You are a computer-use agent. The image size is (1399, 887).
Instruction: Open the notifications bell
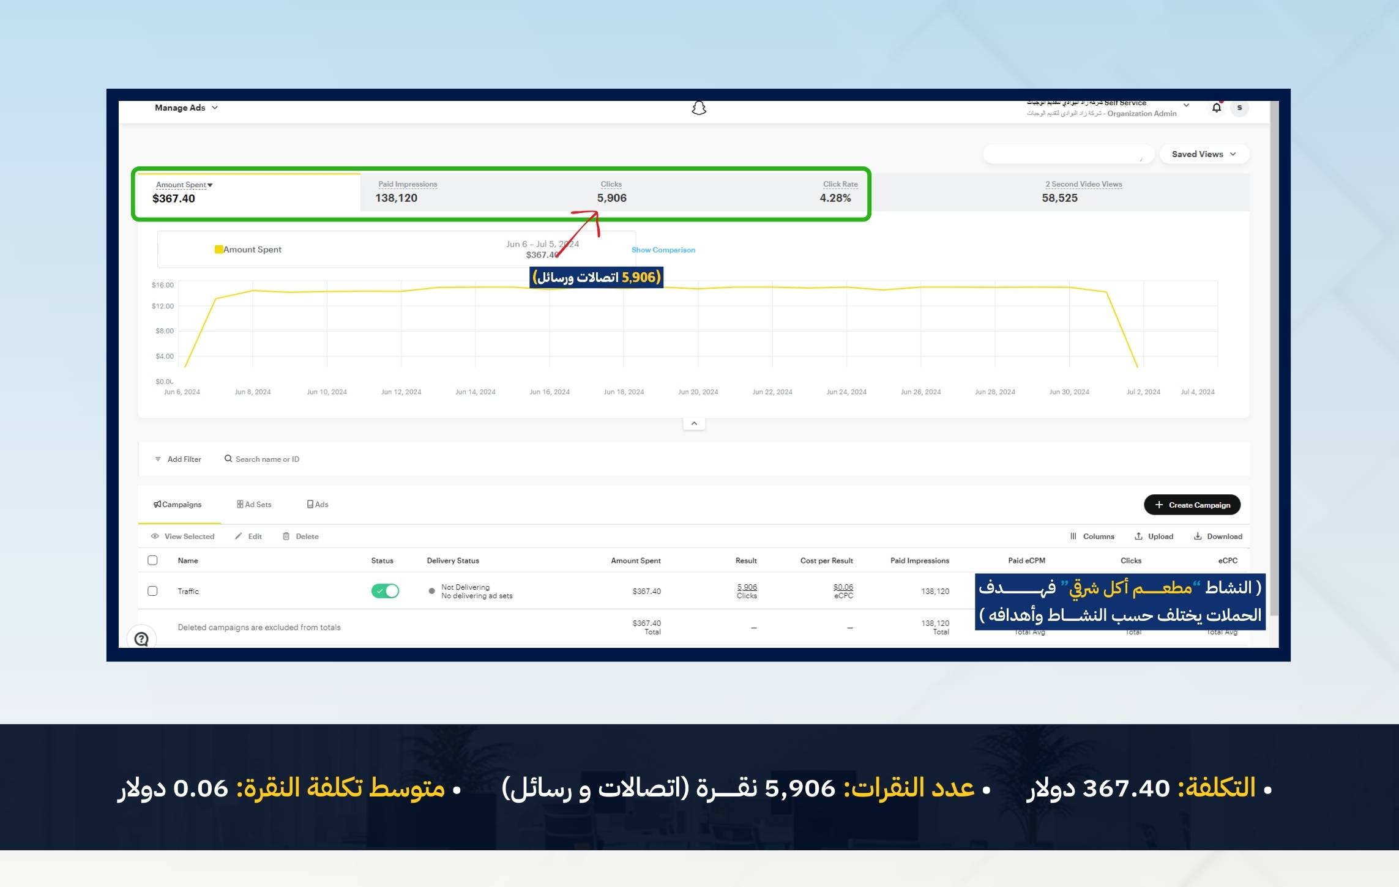coord(1216,108)
